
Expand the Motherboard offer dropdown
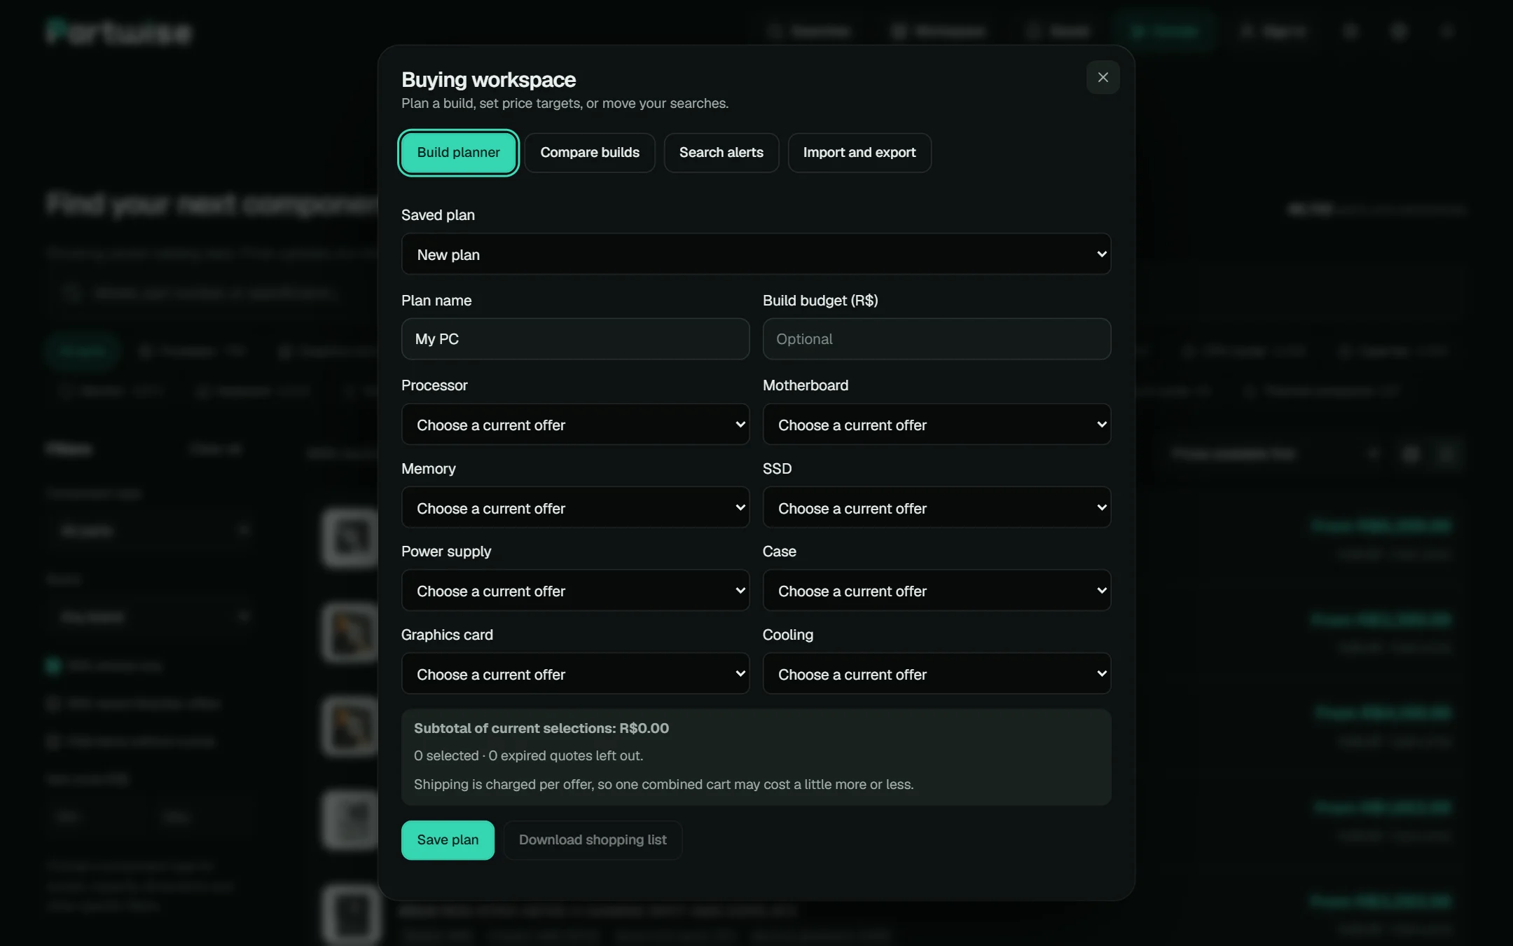point(937,425)
